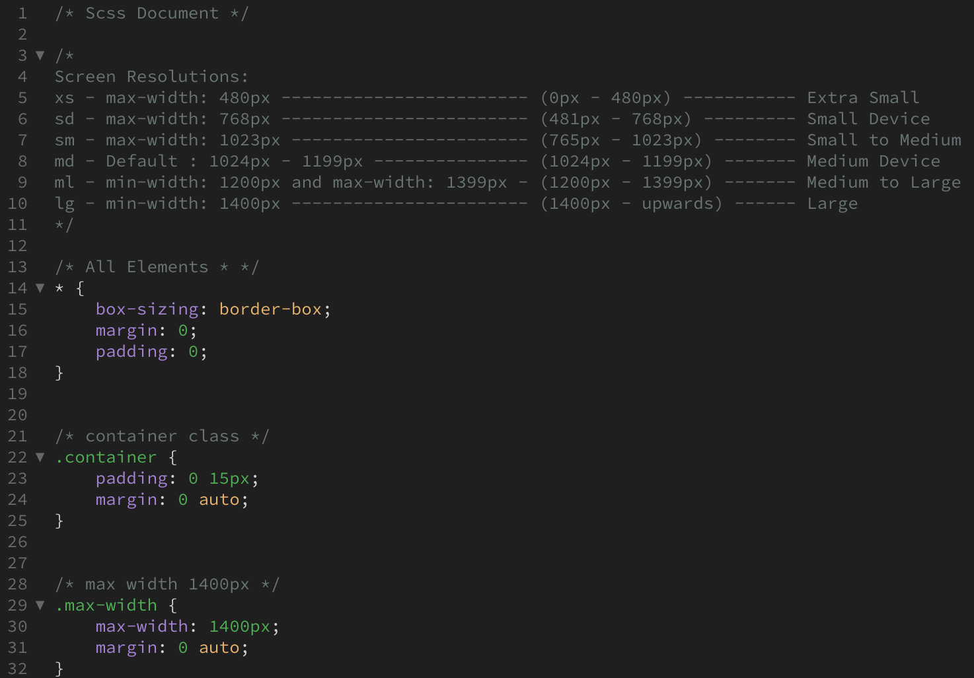
Task: Click the "Extra Small" comment label
Action: (x=862, y=98)
